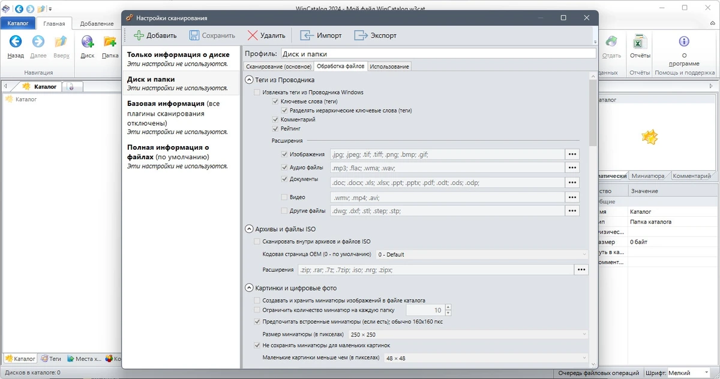This screenshot has width=720, height=379.
Task: Click the Диск add-disc icon in the ribbon
Action: [88, 41]
